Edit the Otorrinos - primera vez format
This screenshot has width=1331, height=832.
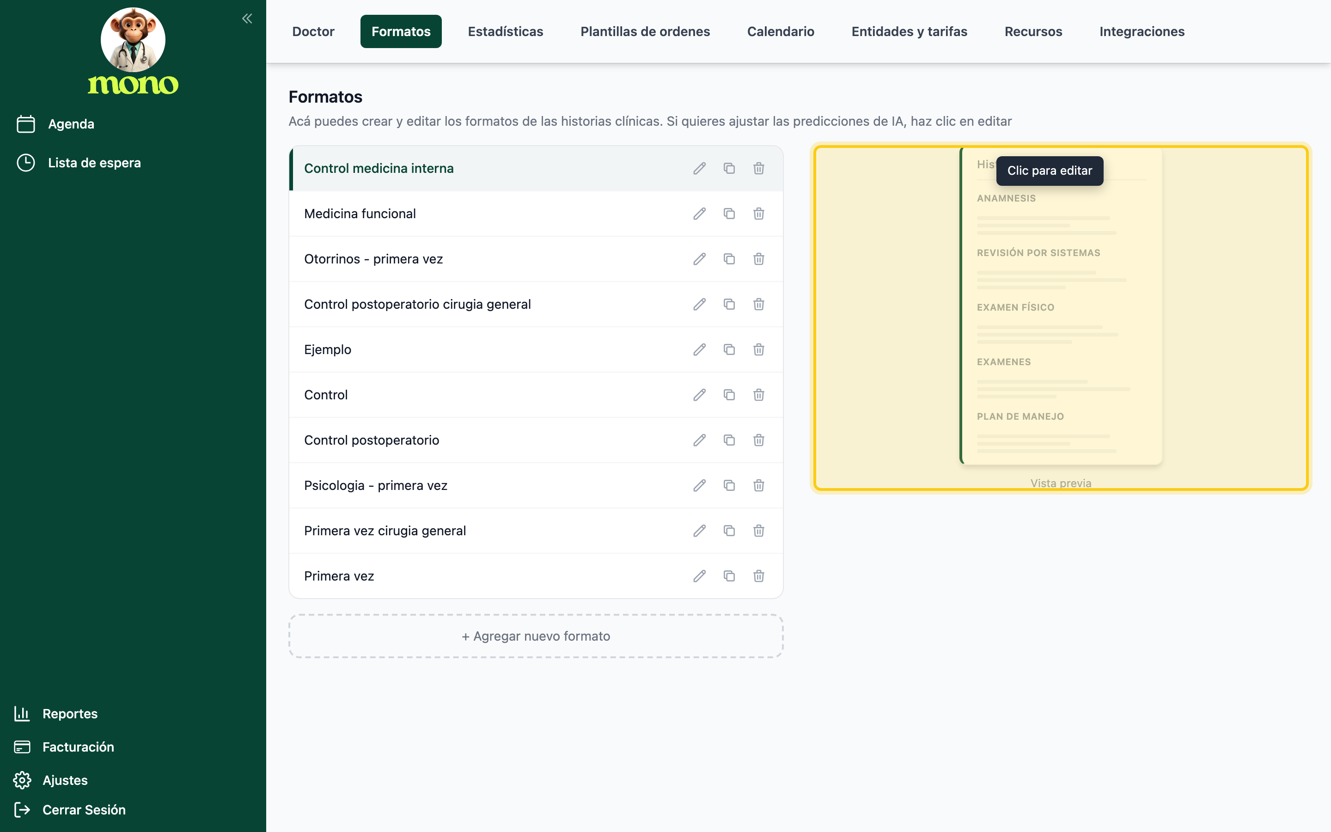click(x=699, y=259)
